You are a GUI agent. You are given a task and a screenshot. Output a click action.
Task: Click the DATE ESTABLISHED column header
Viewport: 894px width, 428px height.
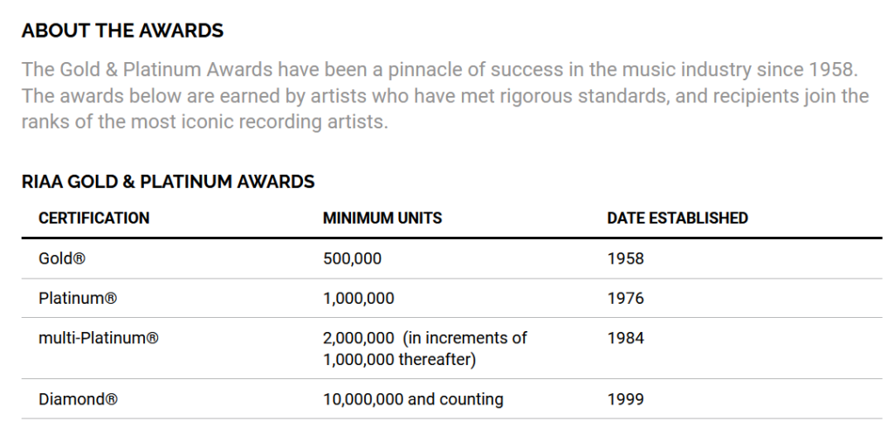coord(677,218)
